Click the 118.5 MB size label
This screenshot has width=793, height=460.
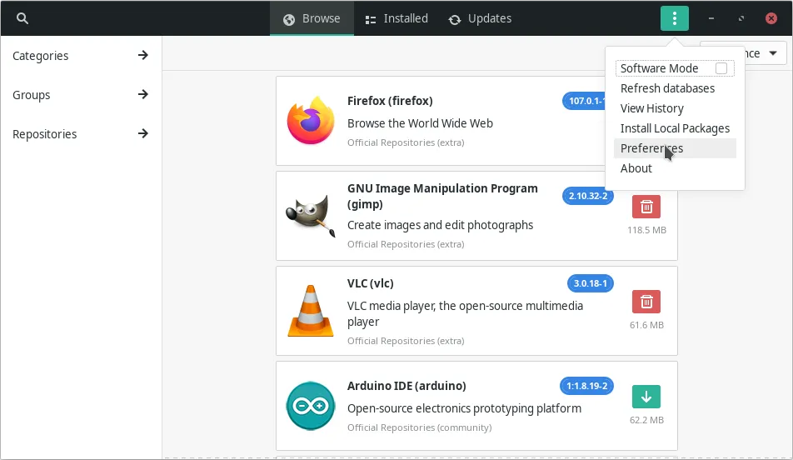[x=647, y=230]
